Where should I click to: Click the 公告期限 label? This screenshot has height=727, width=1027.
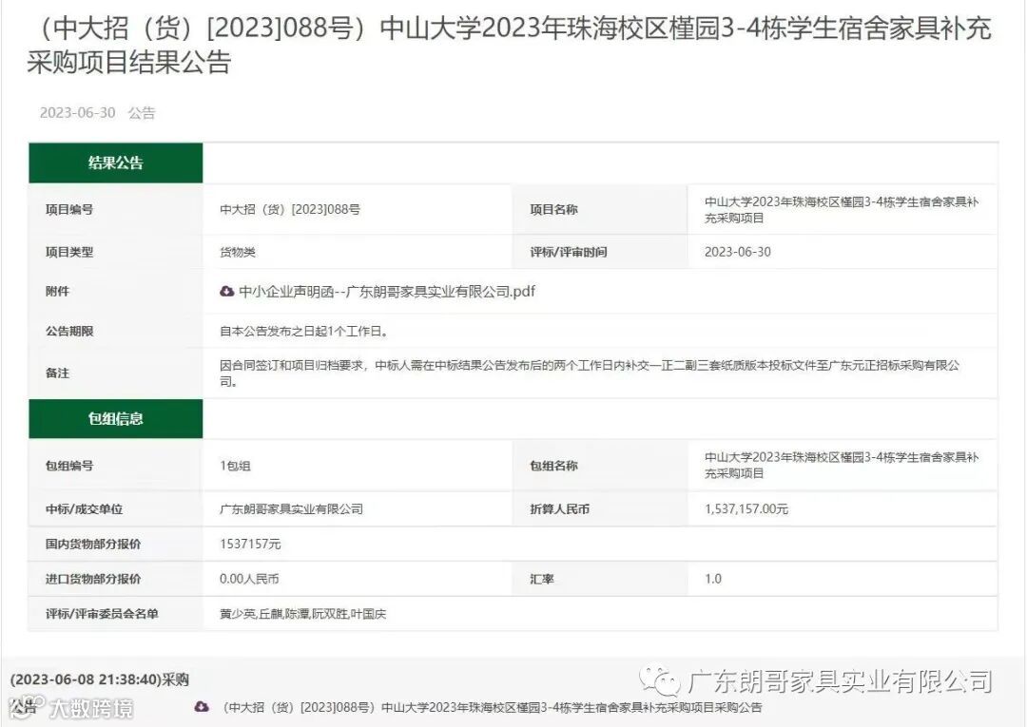[69, 331]
